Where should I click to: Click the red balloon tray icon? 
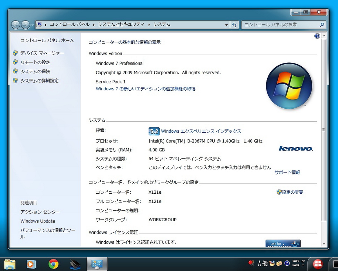[x=252, y=263]
